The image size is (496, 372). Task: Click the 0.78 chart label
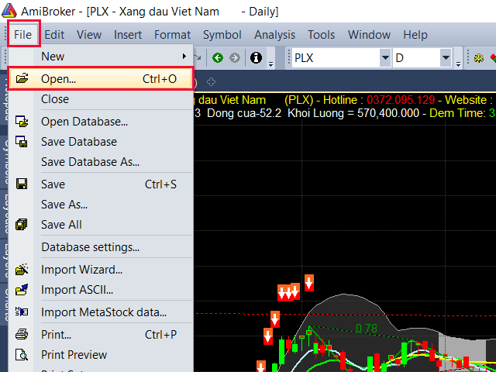tap(367, 329)
